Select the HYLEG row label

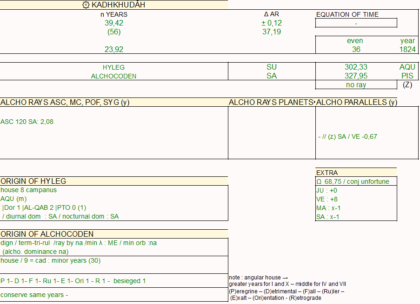click(x=113, y=67)
